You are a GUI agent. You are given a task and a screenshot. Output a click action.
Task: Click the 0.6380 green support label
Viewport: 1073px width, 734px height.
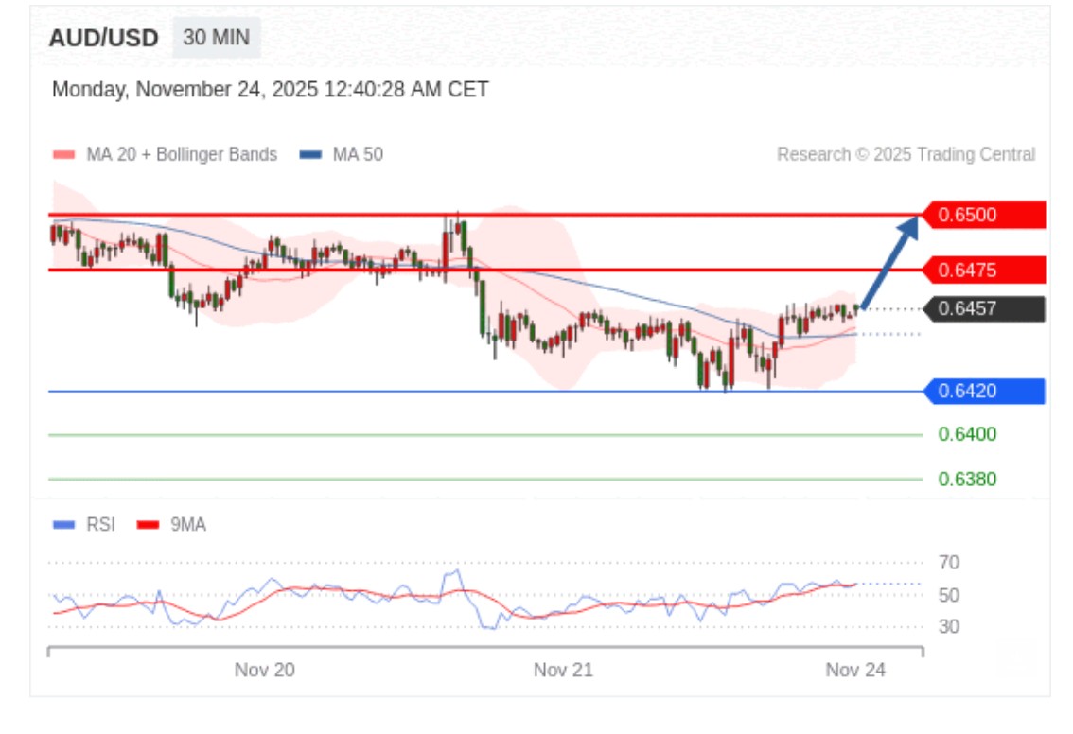tap(967, 479)
